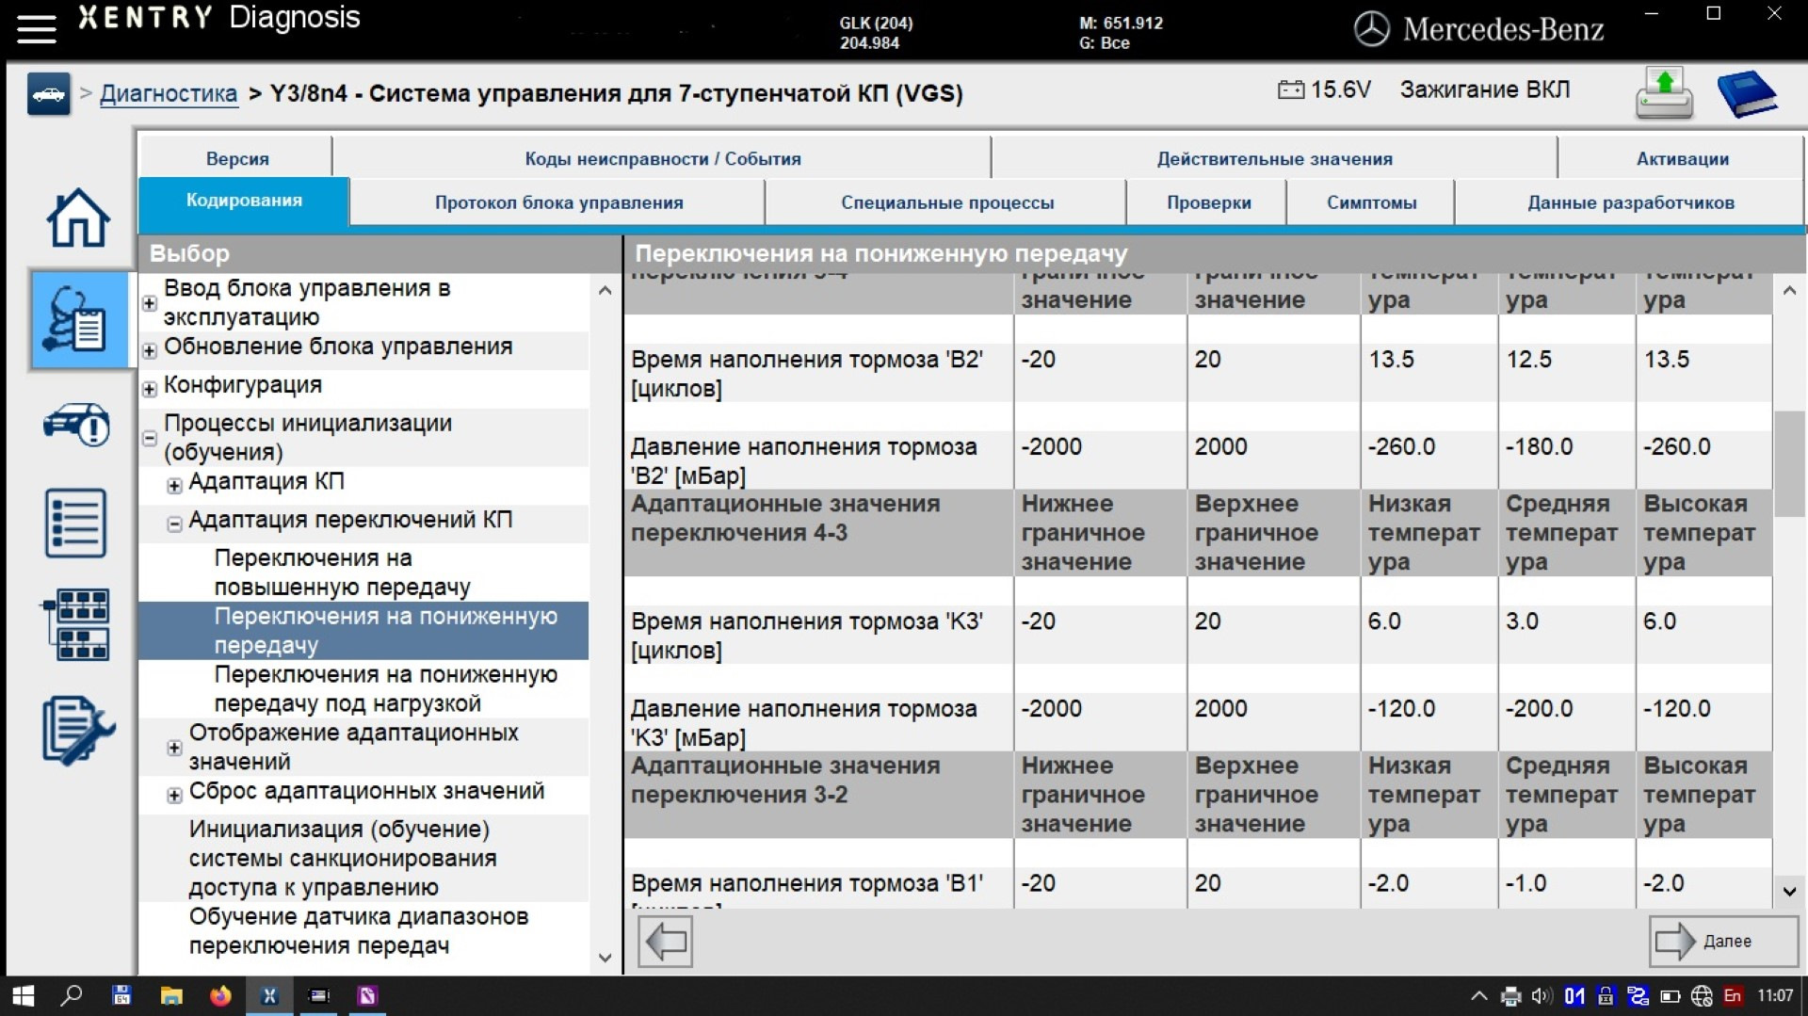Image resolution: width=1808 pixels, height=1016 pixels.
Task: Click the 11:07 taskbar clock
Action: (x=1775, y=995)
